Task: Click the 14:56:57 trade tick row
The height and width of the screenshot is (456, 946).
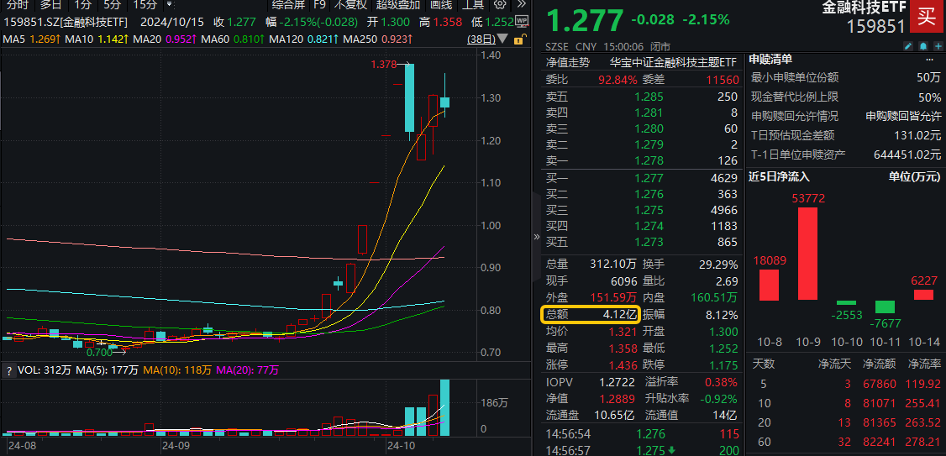Action: click(x=642, y=451)
